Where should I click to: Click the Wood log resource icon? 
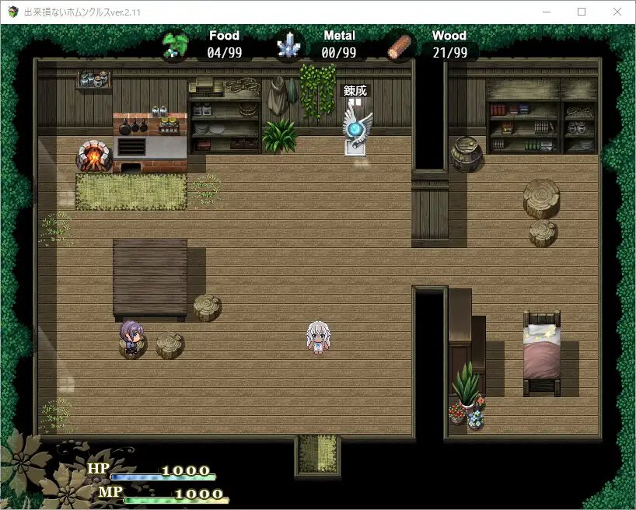[x=400, y=46]
